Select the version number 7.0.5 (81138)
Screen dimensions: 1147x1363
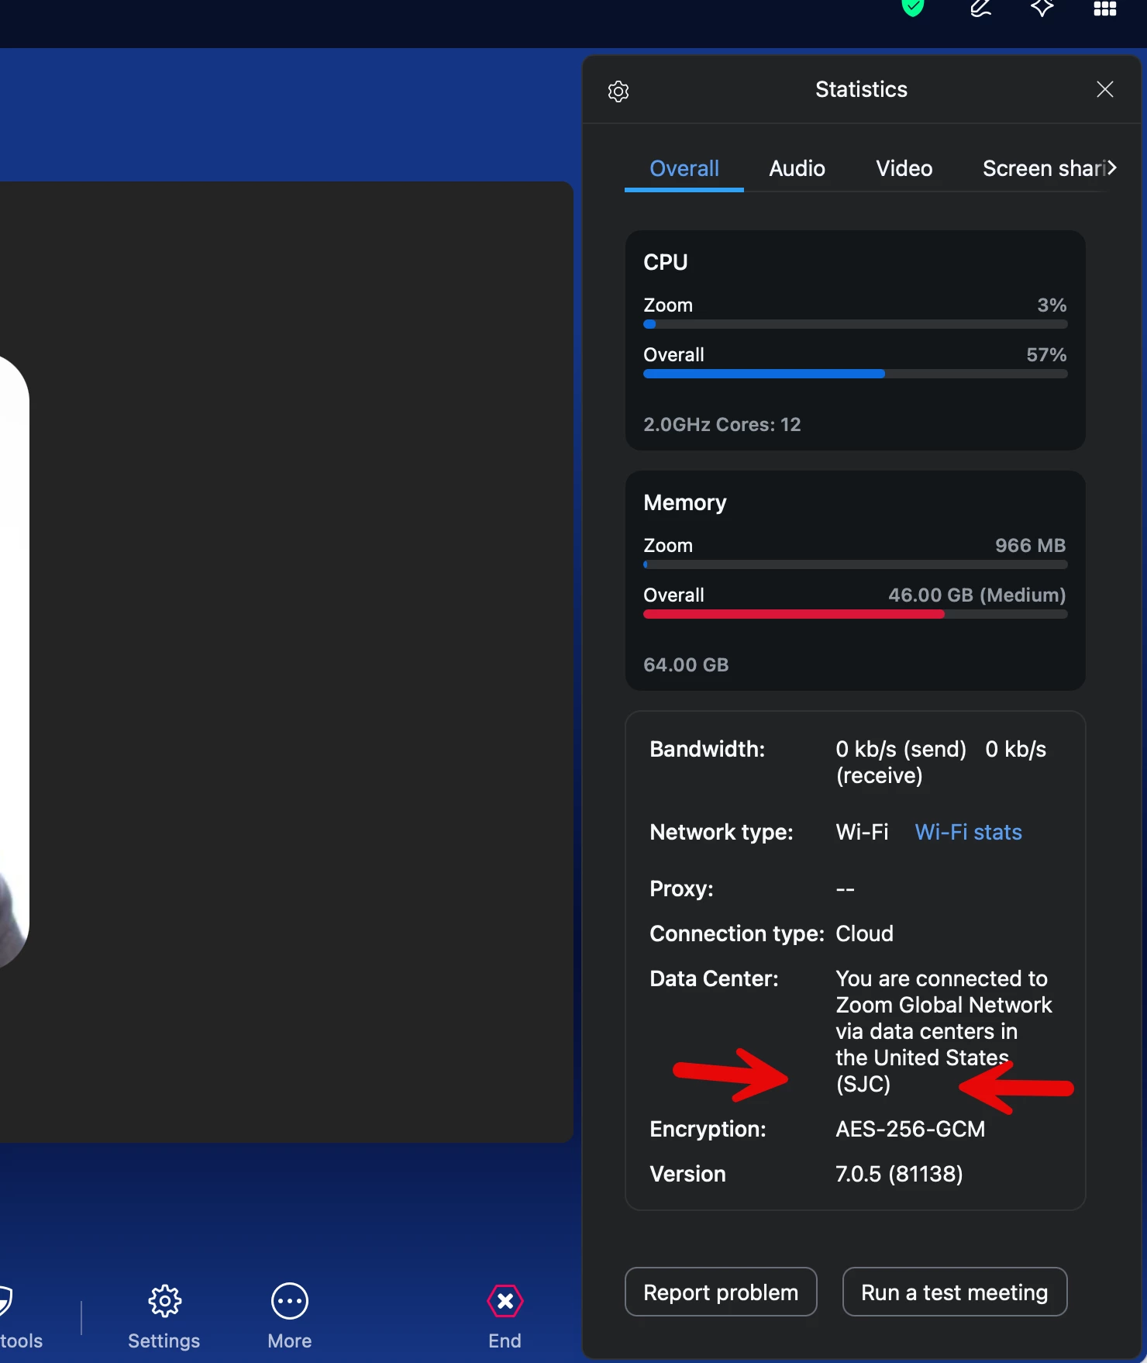(x=899, y=1174)
